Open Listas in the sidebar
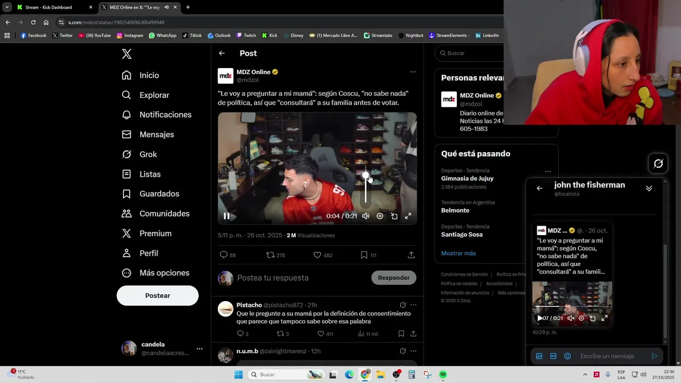Viewport: 681px width, 383px height. (141, 174)
